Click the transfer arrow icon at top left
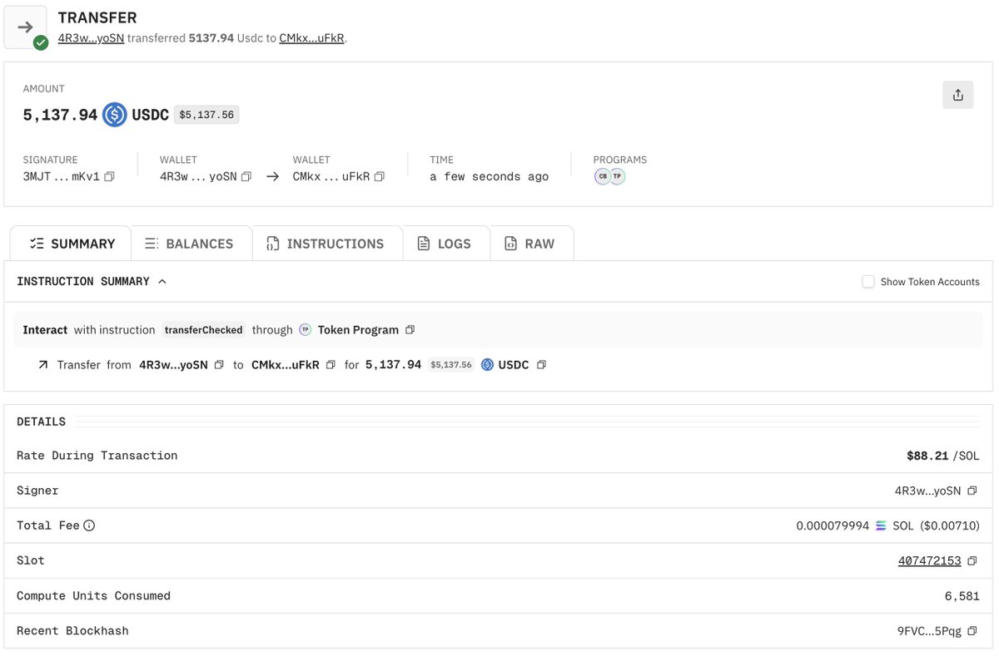Image resolution: width=999 pixels, height=656 pixels. (26, 27)
